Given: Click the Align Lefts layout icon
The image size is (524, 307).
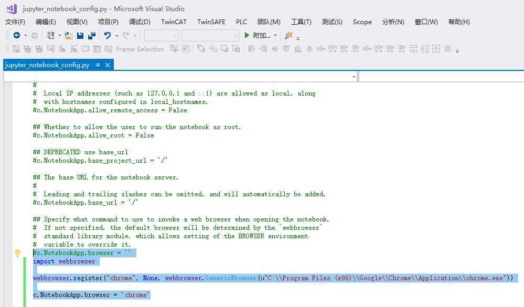Looking at the screenshot, I should 252,49.
